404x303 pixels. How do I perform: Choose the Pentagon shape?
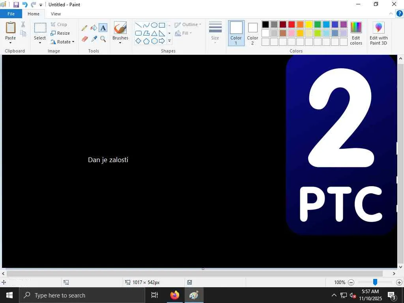[x=146, y=41]
